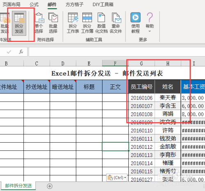Click the 拆分发送 split send icon
Screen dimensions: 205x191
coord(19,23)
